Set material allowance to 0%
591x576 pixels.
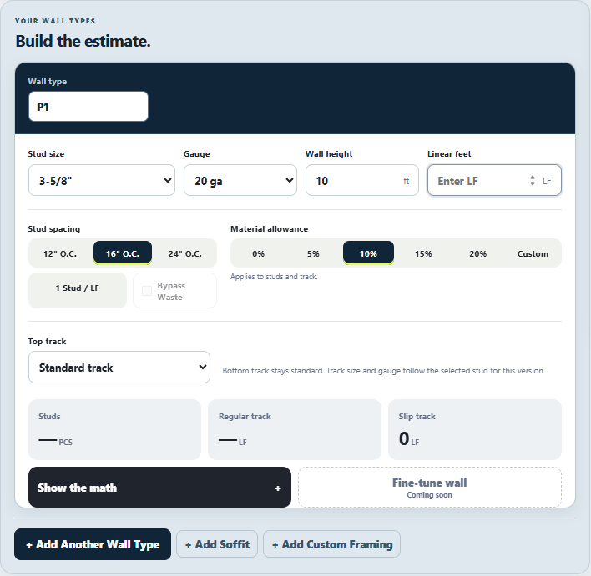pyautogui.click(x=258, y=253)
